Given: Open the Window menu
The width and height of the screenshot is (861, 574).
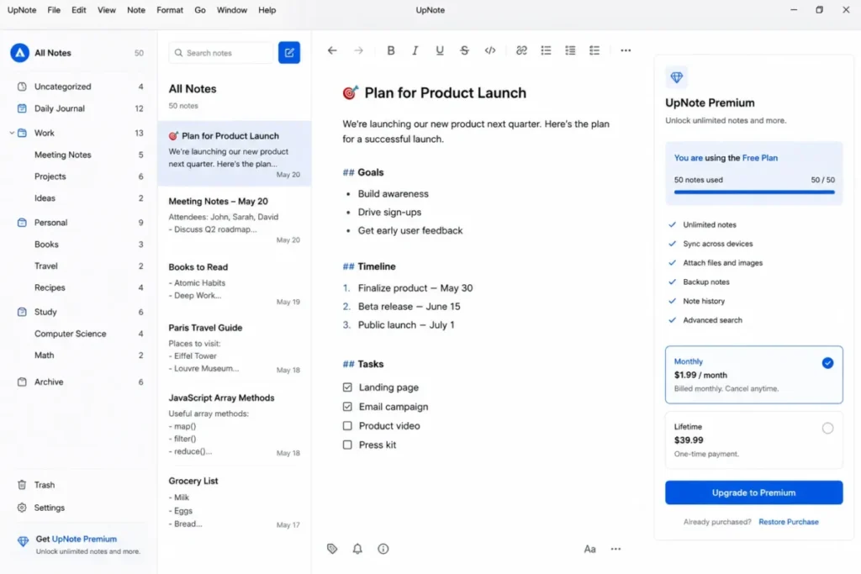Looking at the screenshot, I should (x=232, y=10).
